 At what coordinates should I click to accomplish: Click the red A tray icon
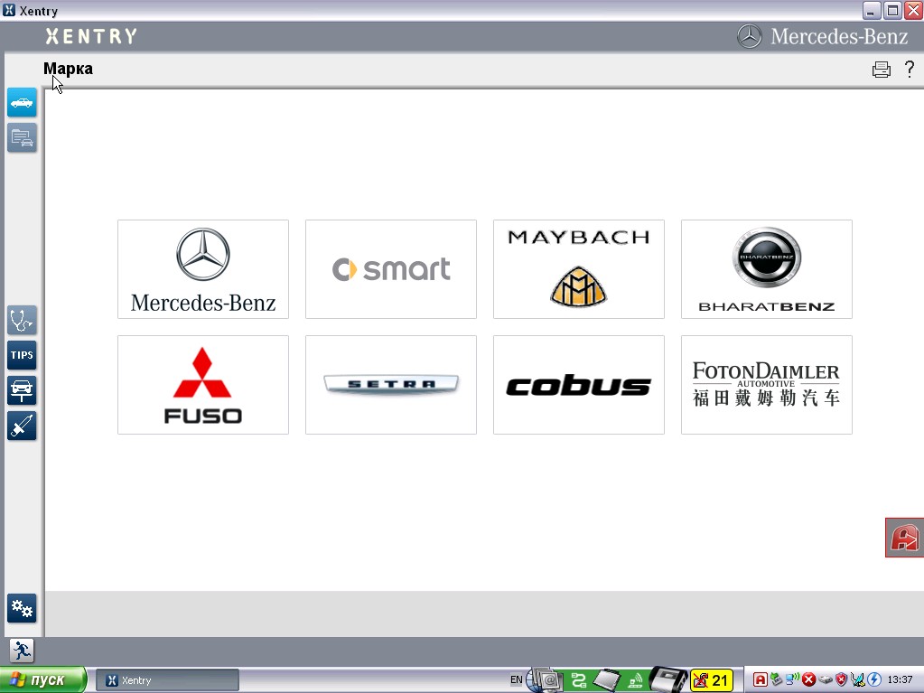(761, 680)
